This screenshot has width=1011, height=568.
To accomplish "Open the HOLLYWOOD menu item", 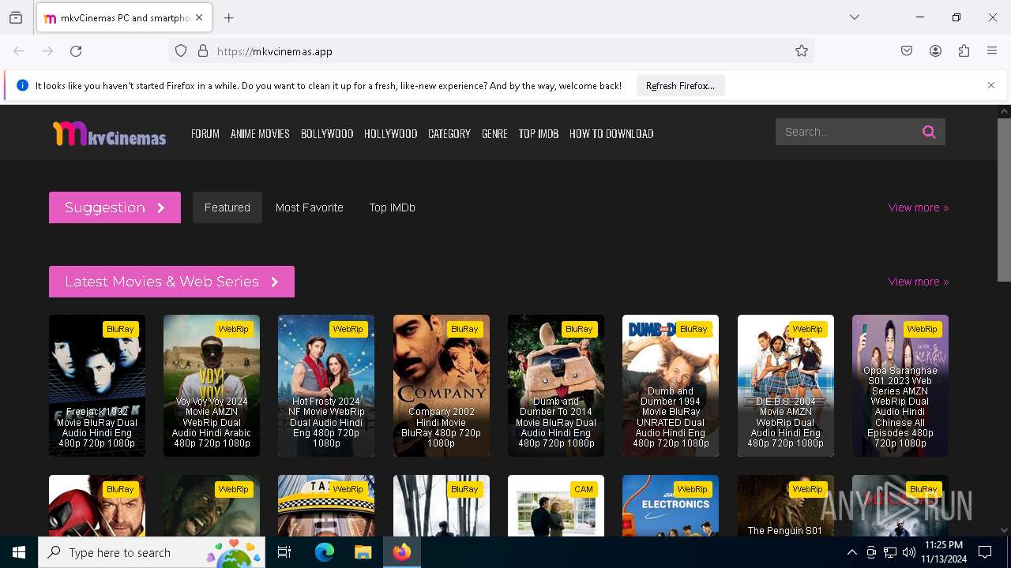I will pos(390,134).
